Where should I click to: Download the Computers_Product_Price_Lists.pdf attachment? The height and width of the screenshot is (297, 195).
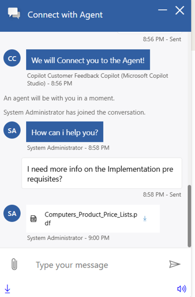145,219
